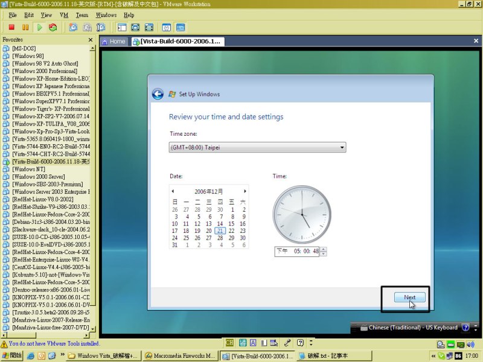The width and height of the screenshot is (483, 362).
Task: Open the Help menu
Action: click(129, 15)
